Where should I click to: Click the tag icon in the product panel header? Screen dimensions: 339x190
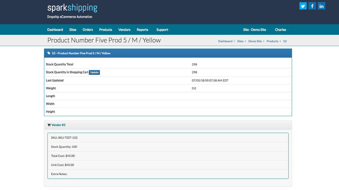point(48,53)
